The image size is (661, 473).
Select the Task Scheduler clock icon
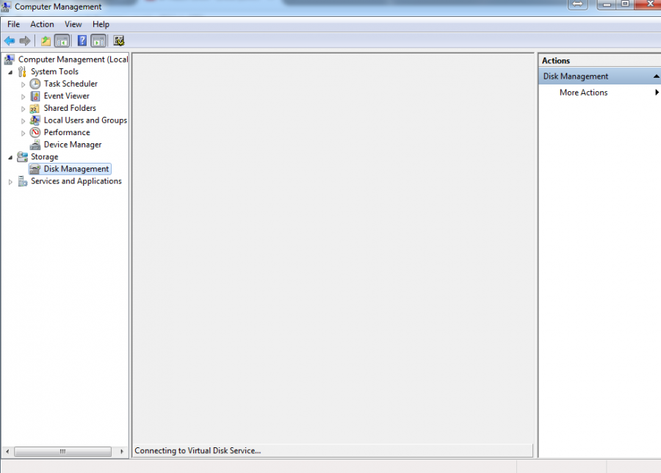35,84
